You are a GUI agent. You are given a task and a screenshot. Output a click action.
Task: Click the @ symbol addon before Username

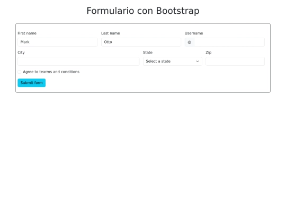[x=190, y=42]
